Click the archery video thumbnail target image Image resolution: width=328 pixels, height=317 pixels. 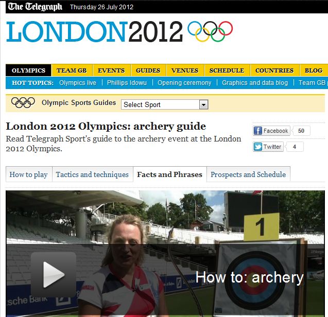[256, 278]
